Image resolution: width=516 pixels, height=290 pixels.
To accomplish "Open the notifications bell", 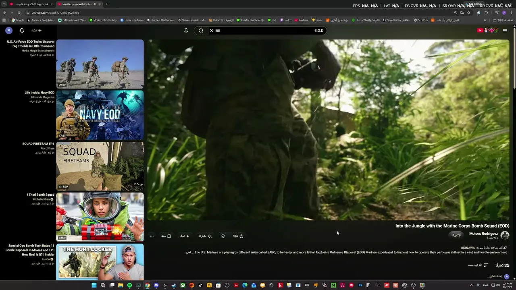I will pos(22,31).
